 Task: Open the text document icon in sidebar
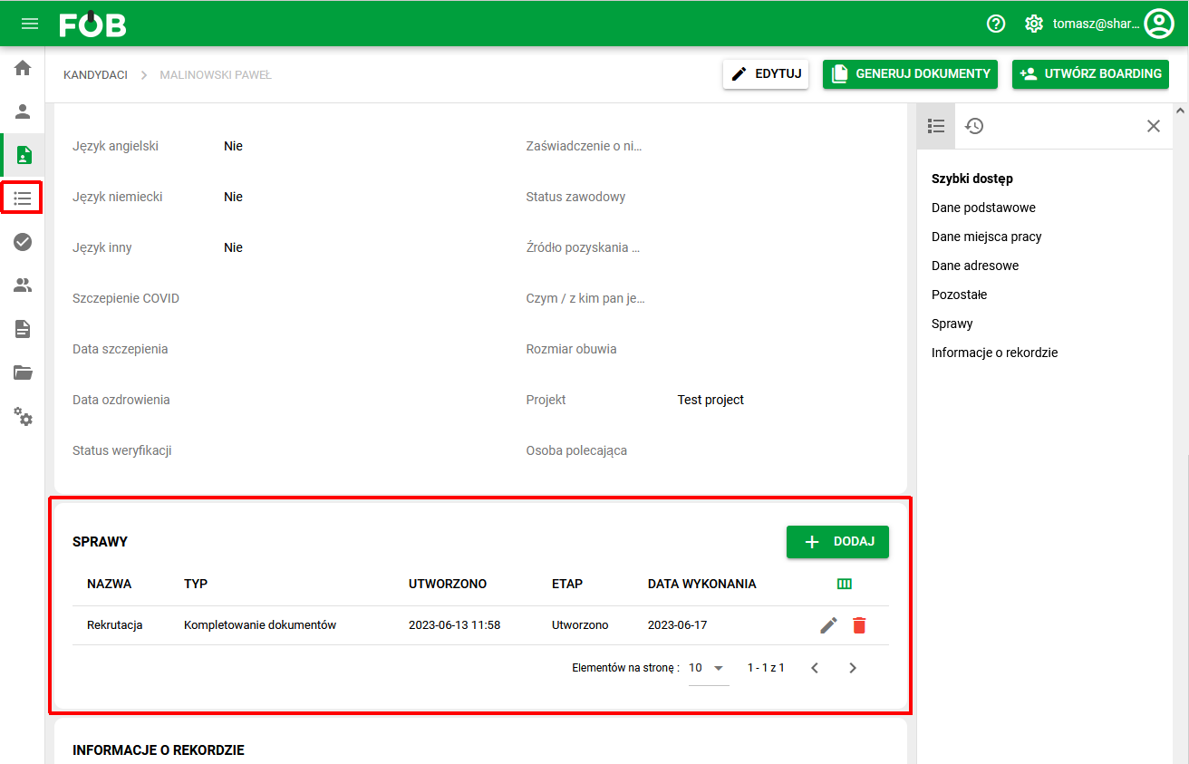23,329
